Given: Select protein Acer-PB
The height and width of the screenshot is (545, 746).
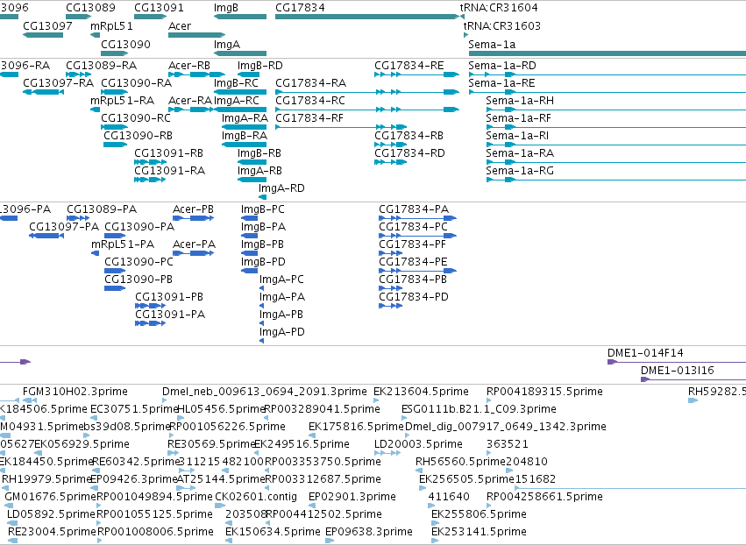Looking at the screenshot, I should click(x=193, y=209).
